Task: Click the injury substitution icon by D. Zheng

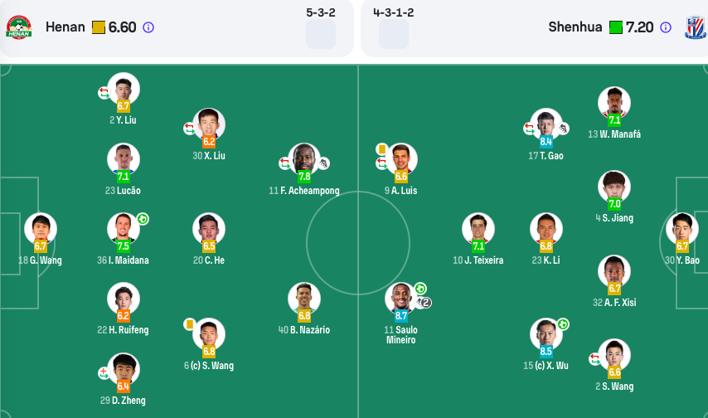Action: click(104, 373)
